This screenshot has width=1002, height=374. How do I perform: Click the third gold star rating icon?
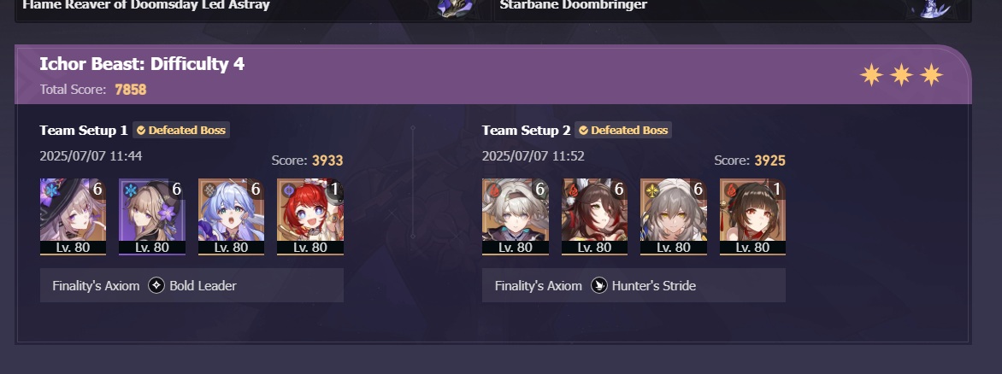tap(931, 74)
